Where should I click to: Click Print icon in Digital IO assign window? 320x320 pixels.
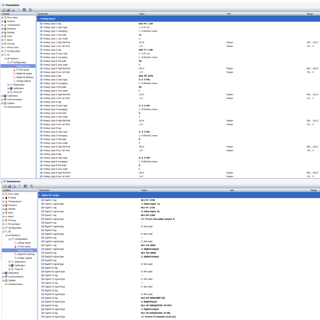[x=14, y=186]
